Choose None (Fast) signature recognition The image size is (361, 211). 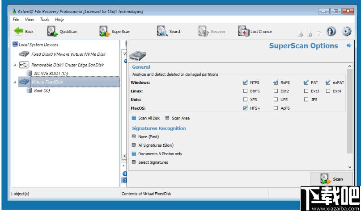134,137
